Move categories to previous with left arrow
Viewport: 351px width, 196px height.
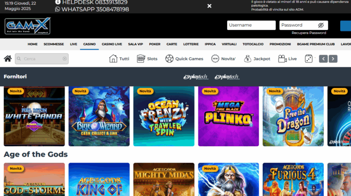click(323, 59)
